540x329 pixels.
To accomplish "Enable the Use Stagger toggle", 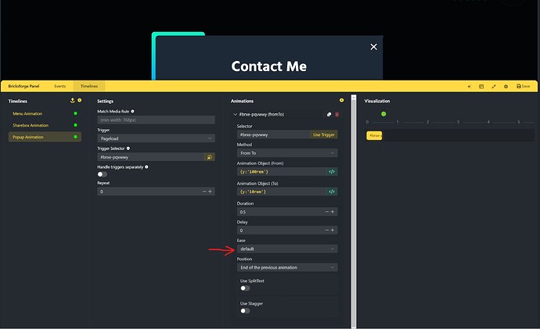I will coord(245,310).
